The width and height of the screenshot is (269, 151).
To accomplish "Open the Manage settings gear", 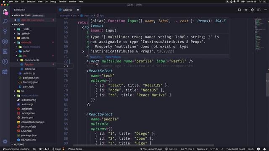I will click(x=5, y=141).
